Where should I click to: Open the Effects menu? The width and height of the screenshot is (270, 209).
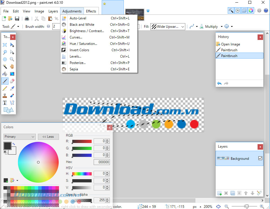pos(91,11)
